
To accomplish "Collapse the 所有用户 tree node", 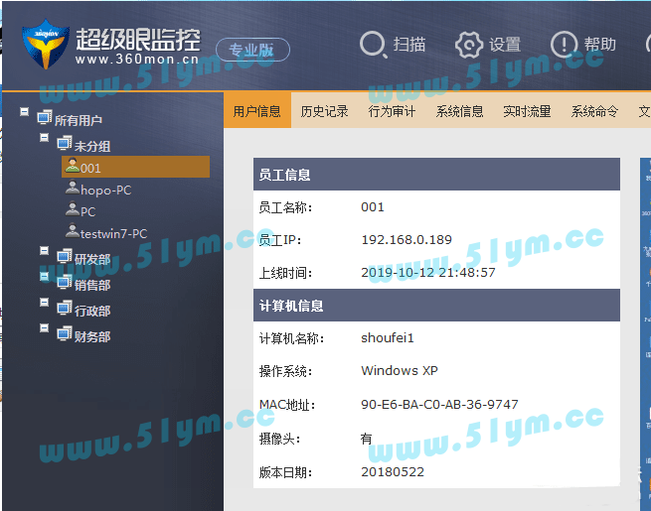I will pos(24,111).
